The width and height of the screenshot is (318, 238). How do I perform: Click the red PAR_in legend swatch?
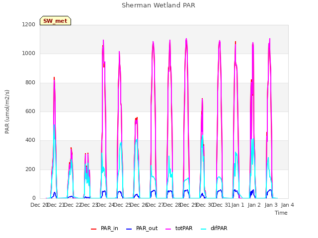94,229
